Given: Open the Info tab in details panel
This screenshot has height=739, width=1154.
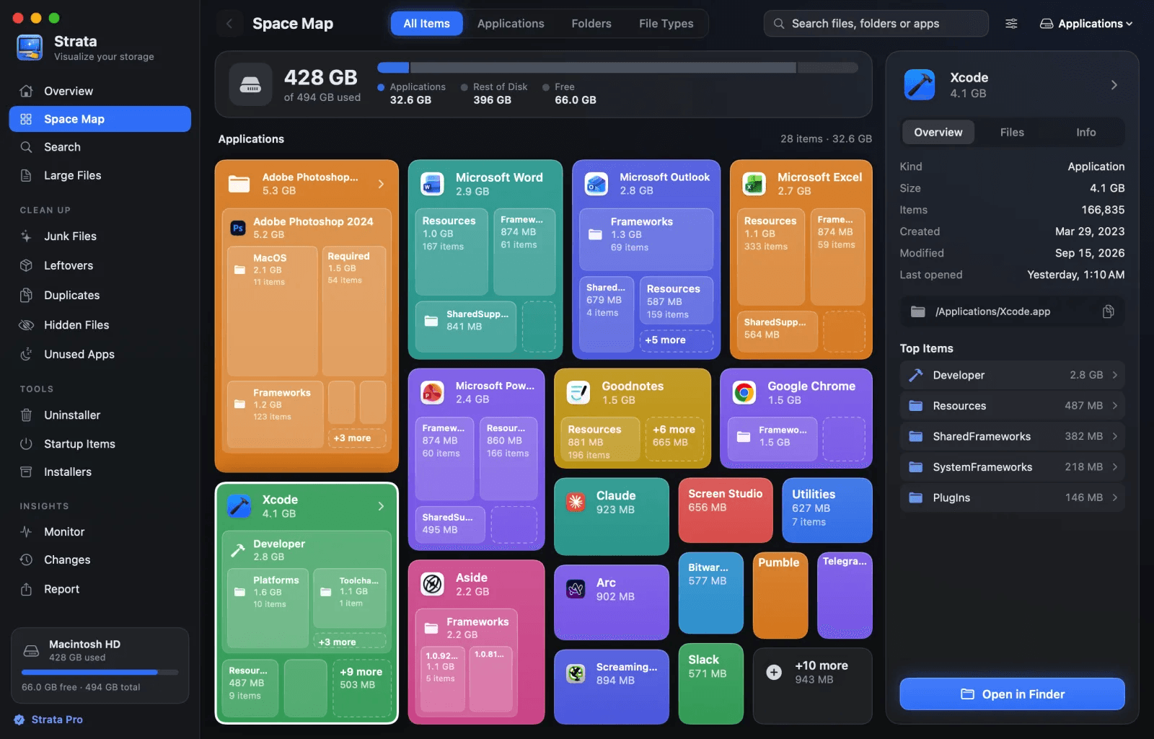Looking at the screenshot, I should coord(1085,132).
